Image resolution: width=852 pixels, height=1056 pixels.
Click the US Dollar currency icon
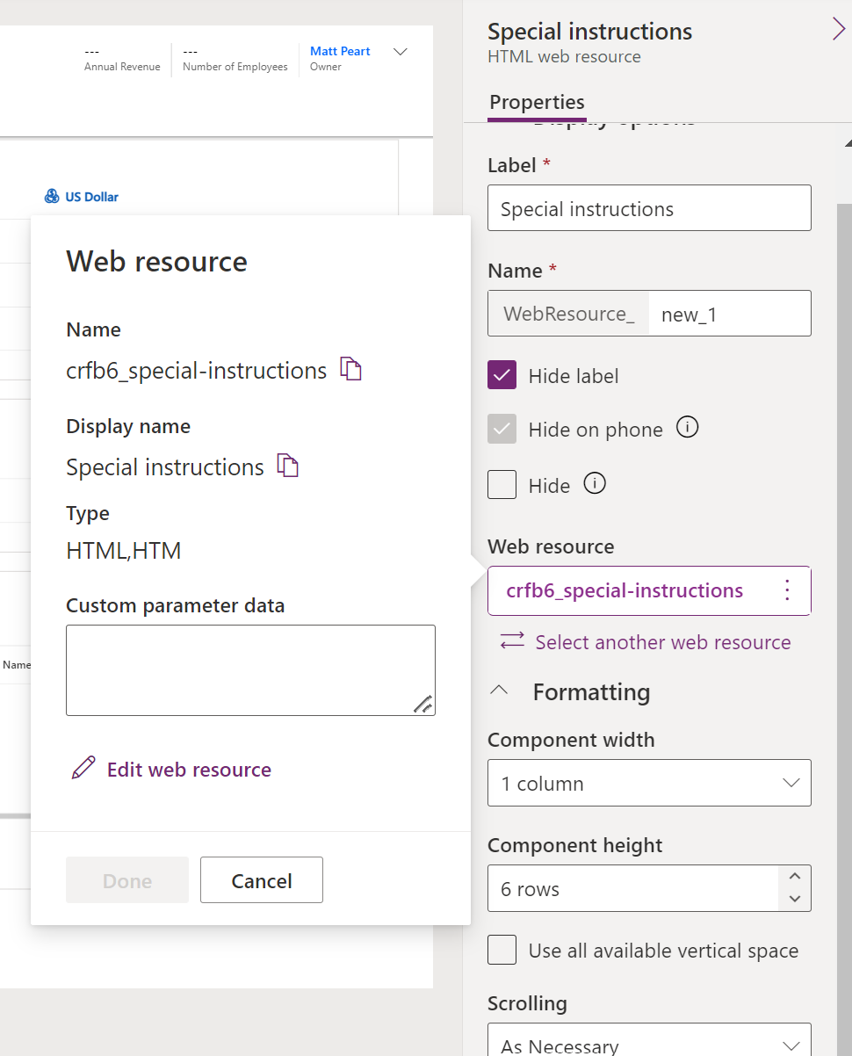tap(52, 197)
